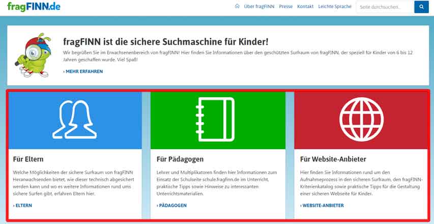Click the paragraph starting Welche Möglichkeiten
The width and height of the screenshot is (434, 224).
click(x=74, y=183)
